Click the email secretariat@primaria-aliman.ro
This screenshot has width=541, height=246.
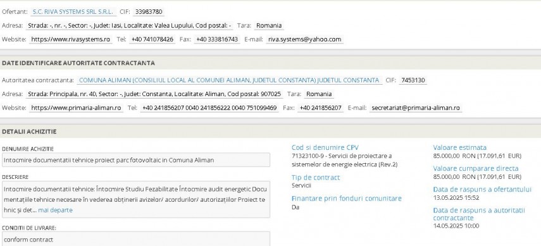point(416,108)
